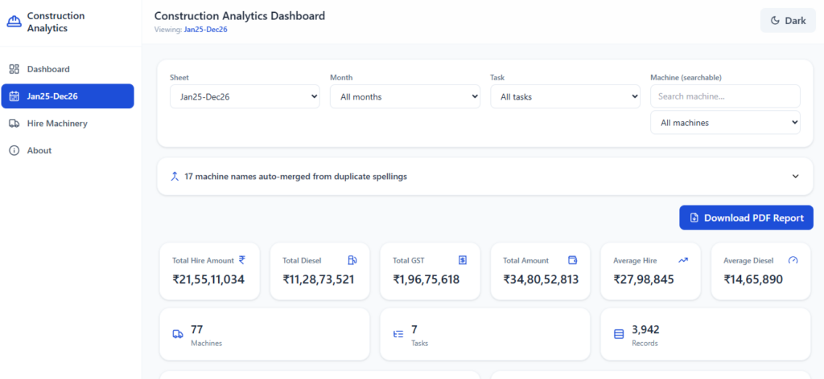Select Jan25-Dec26 in the sidebar
This screenshot has width=824, height=379.
68,96
